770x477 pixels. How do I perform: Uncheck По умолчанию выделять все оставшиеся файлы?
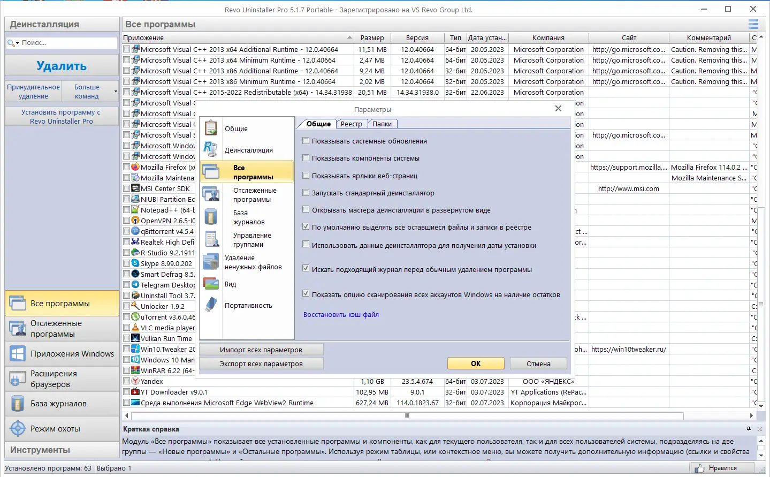pos(306,227)
